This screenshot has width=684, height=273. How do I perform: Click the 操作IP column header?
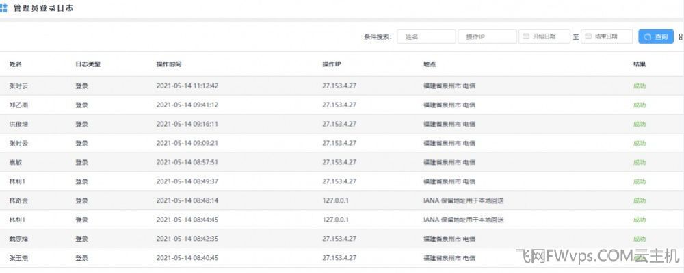(x=332, y=64)
